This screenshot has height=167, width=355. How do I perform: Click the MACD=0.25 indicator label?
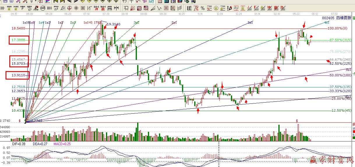click(x=62, y=144)
